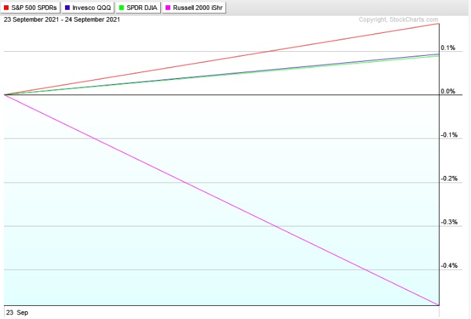Image resolution: width=471 pixels, height=319 pixels.
Task: Click the red S&P 500 color square
Action: 7,8
